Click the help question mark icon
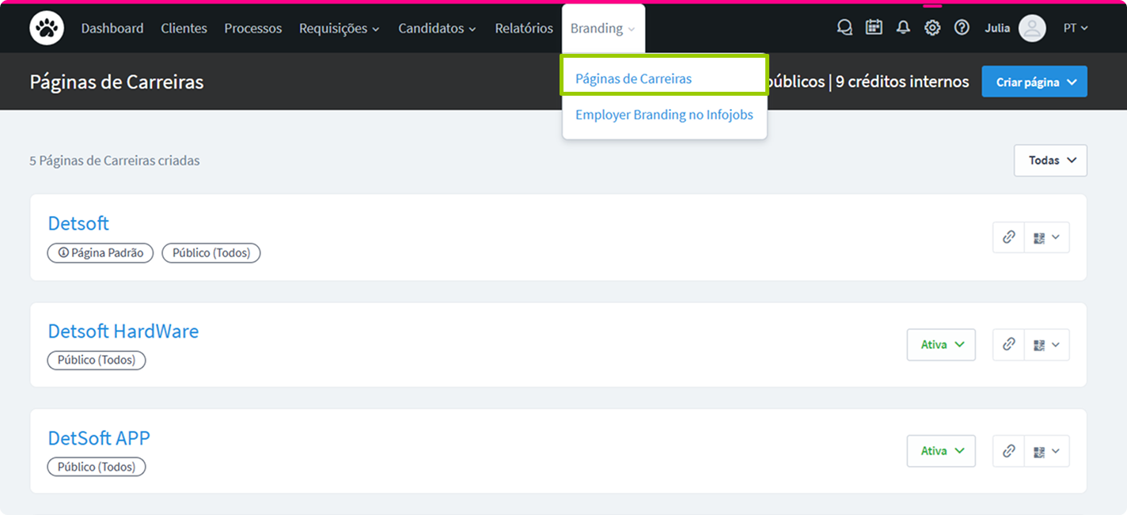Image resolution: width=1127 pixels, height=515 pixels. (x=962, y=28)
